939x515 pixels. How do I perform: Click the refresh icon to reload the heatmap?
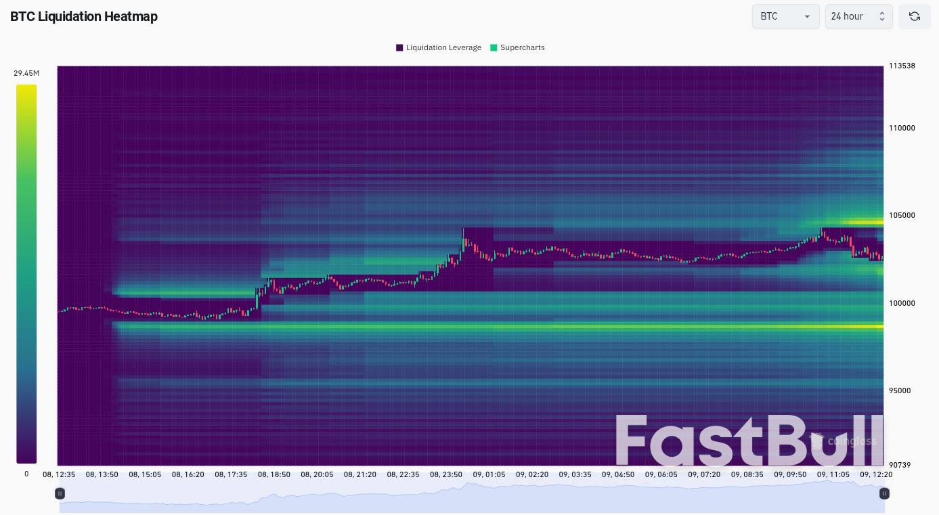click(914, 16)
